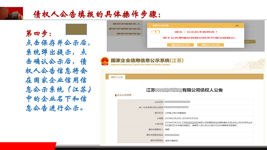Click the national emblem logo icon
This screenshot has width=267, height=150.
point(105,61)
